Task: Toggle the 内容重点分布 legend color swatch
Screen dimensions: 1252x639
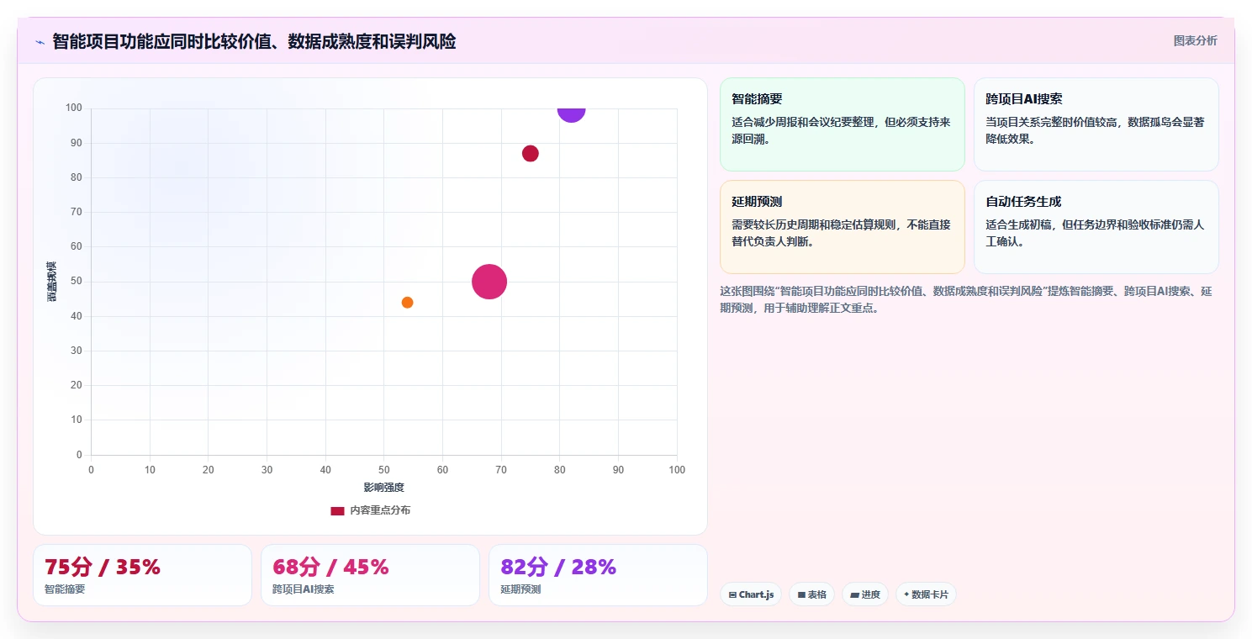Action: pos(337,510)
